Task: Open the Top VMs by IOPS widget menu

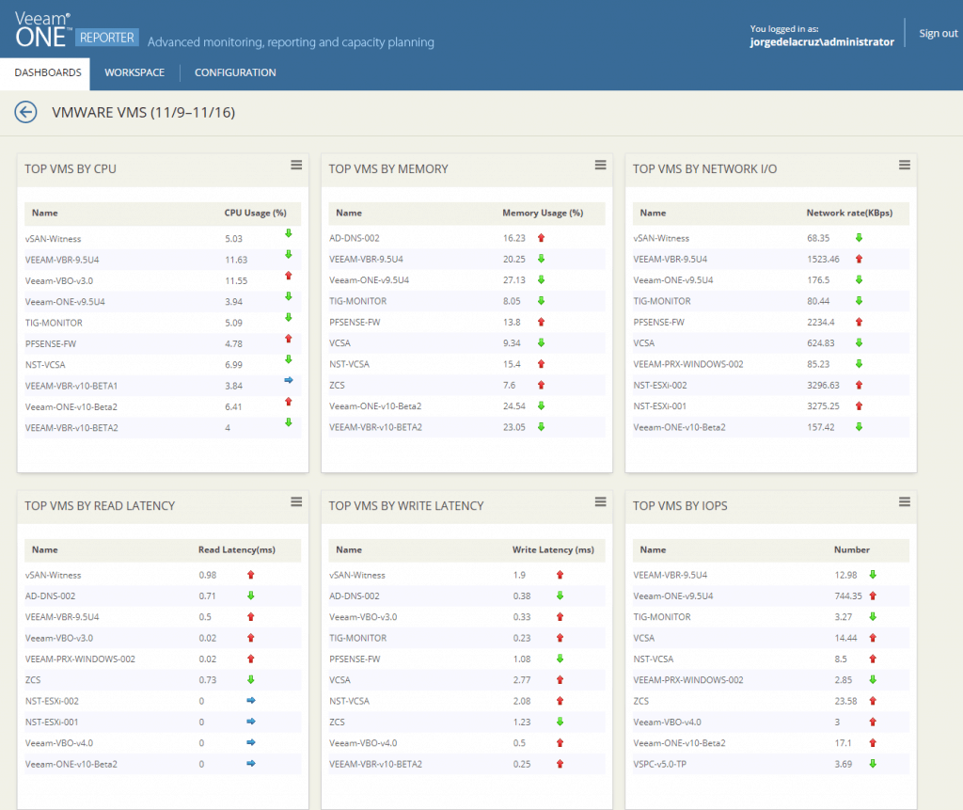Action: pos(904,501)
